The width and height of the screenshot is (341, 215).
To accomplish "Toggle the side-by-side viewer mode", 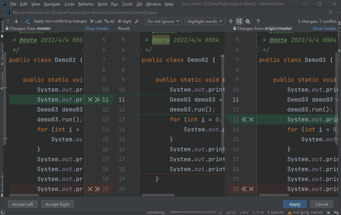I will point(239,21).
